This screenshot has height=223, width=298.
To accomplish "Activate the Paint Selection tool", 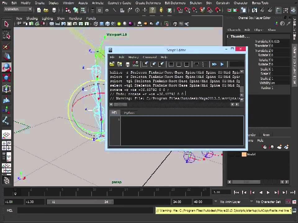I will 7,46.
